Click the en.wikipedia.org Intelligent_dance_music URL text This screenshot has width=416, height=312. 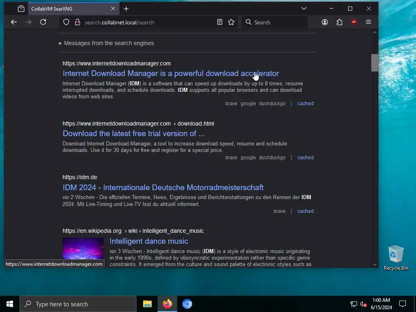click(x=133, y=231)
